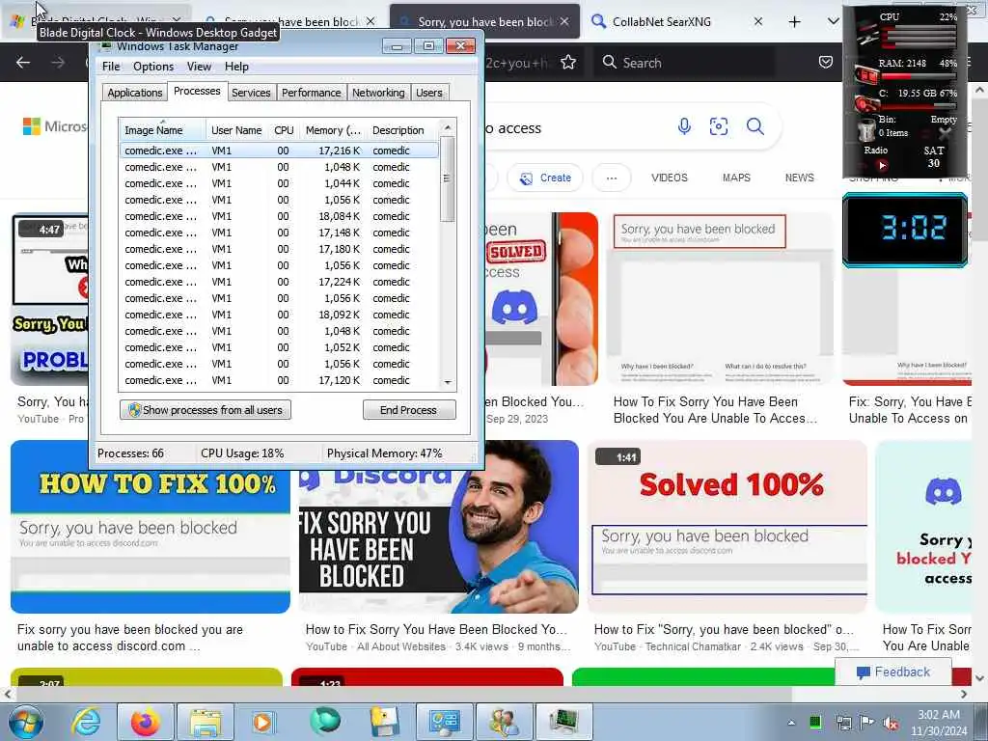Open Task Manager View menu
The image size is (988, 741).
click(x=199, y=67)
